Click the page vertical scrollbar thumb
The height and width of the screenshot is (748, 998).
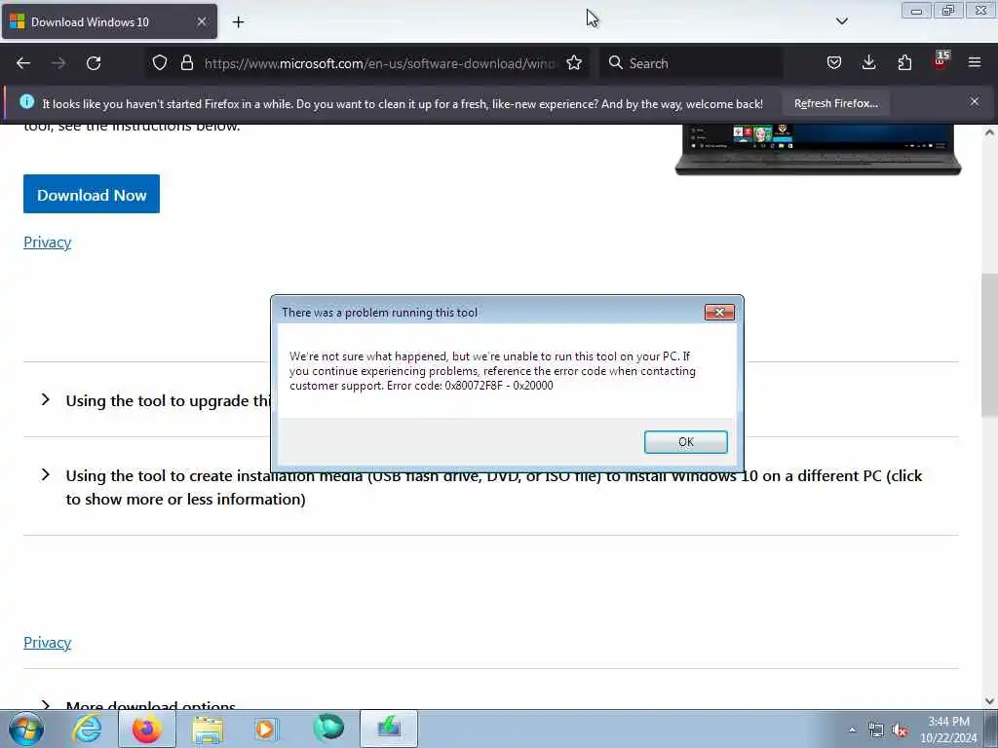click(x=989, y=345)
